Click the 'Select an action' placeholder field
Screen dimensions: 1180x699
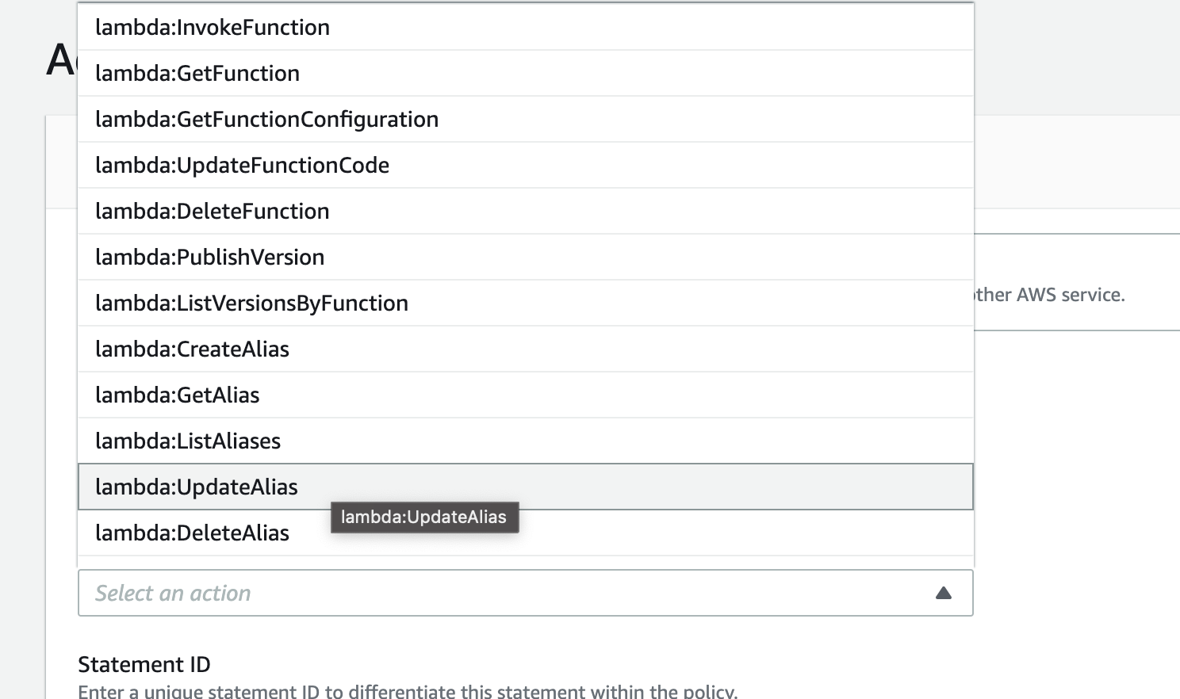173,593
